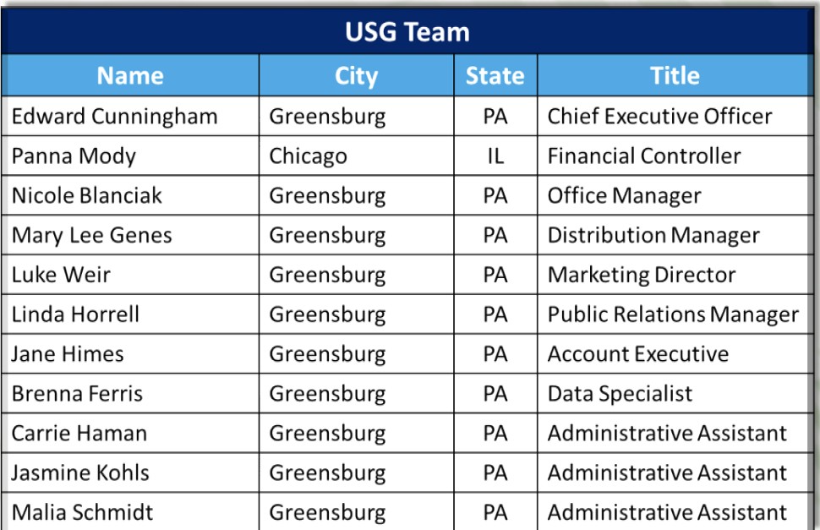Click the Data Specialist title cell
Screen dimensions: 820x530
[620, 394]
